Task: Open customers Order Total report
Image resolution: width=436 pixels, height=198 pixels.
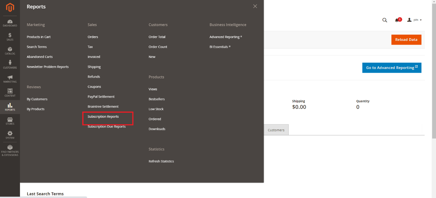Action: [x=157, y=37]
